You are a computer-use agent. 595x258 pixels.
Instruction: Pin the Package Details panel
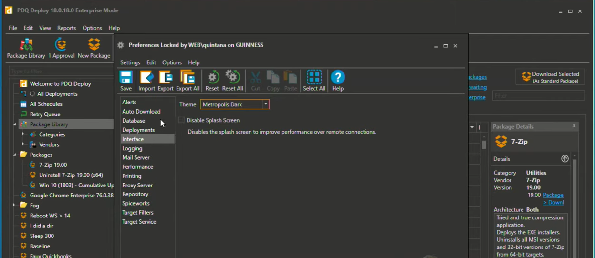point(574,126)
